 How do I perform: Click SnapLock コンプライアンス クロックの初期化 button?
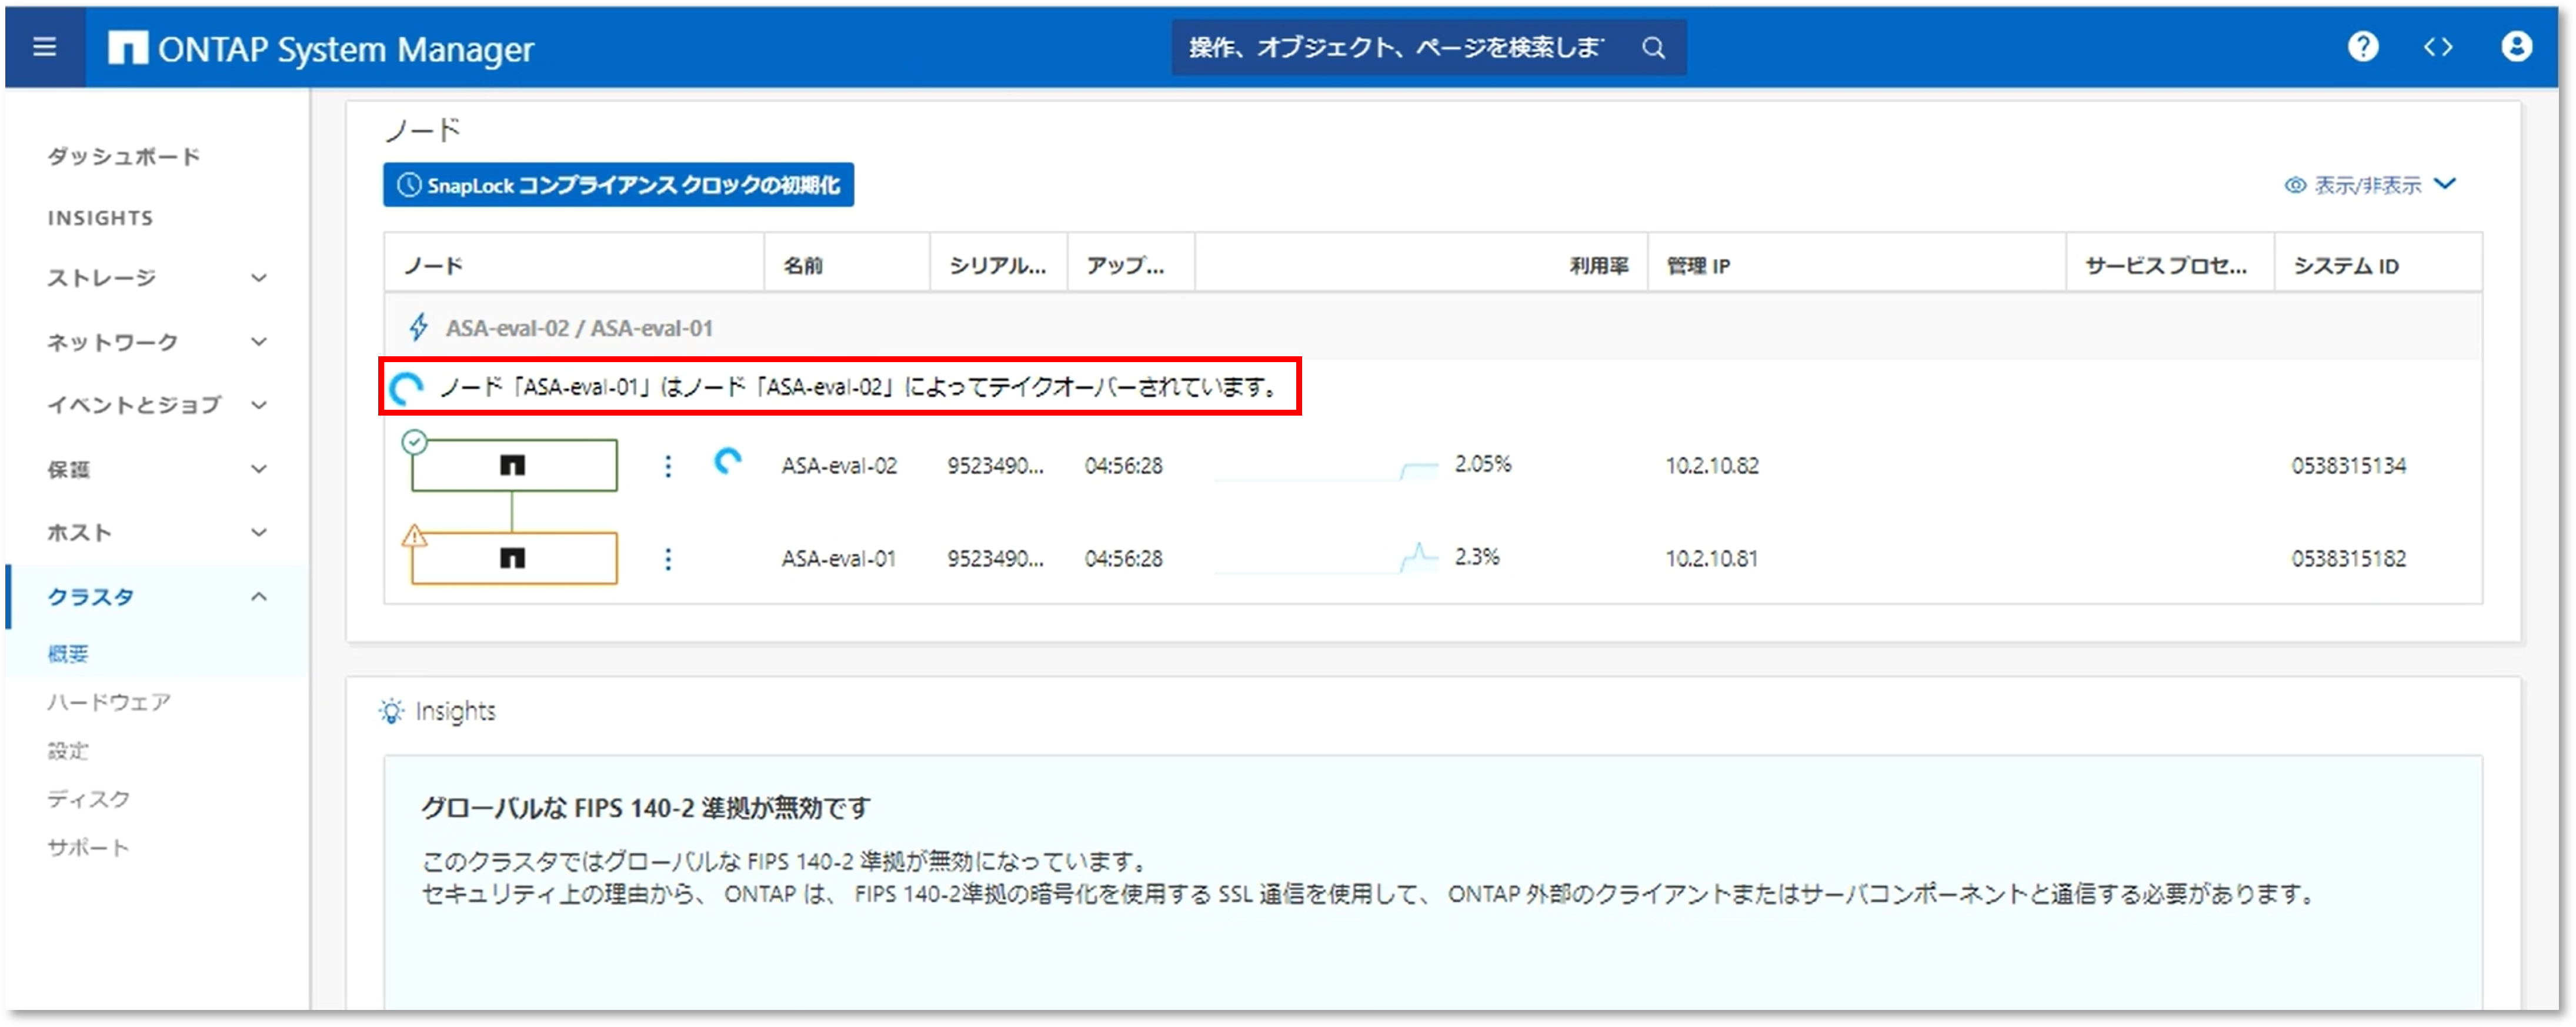(x=618, y=185)
